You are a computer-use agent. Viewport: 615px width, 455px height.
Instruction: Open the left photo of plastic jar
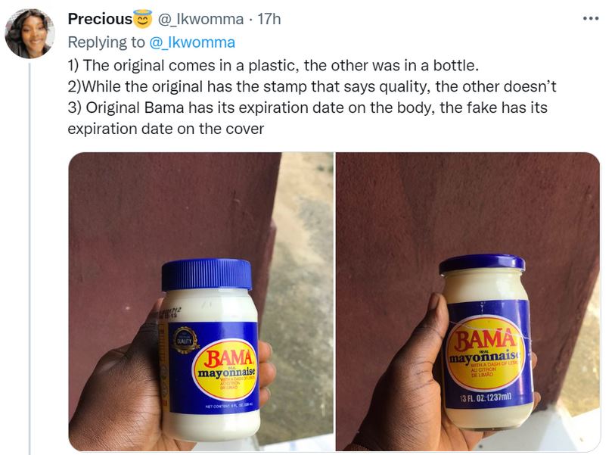coord(200,301)
